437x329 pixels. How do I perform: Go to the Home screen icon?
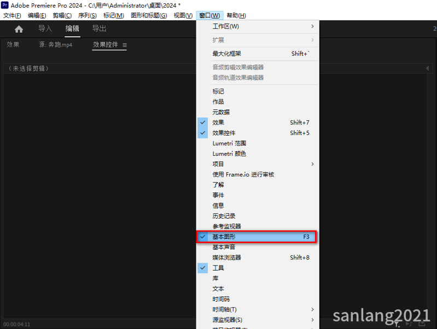coord(19,29)
